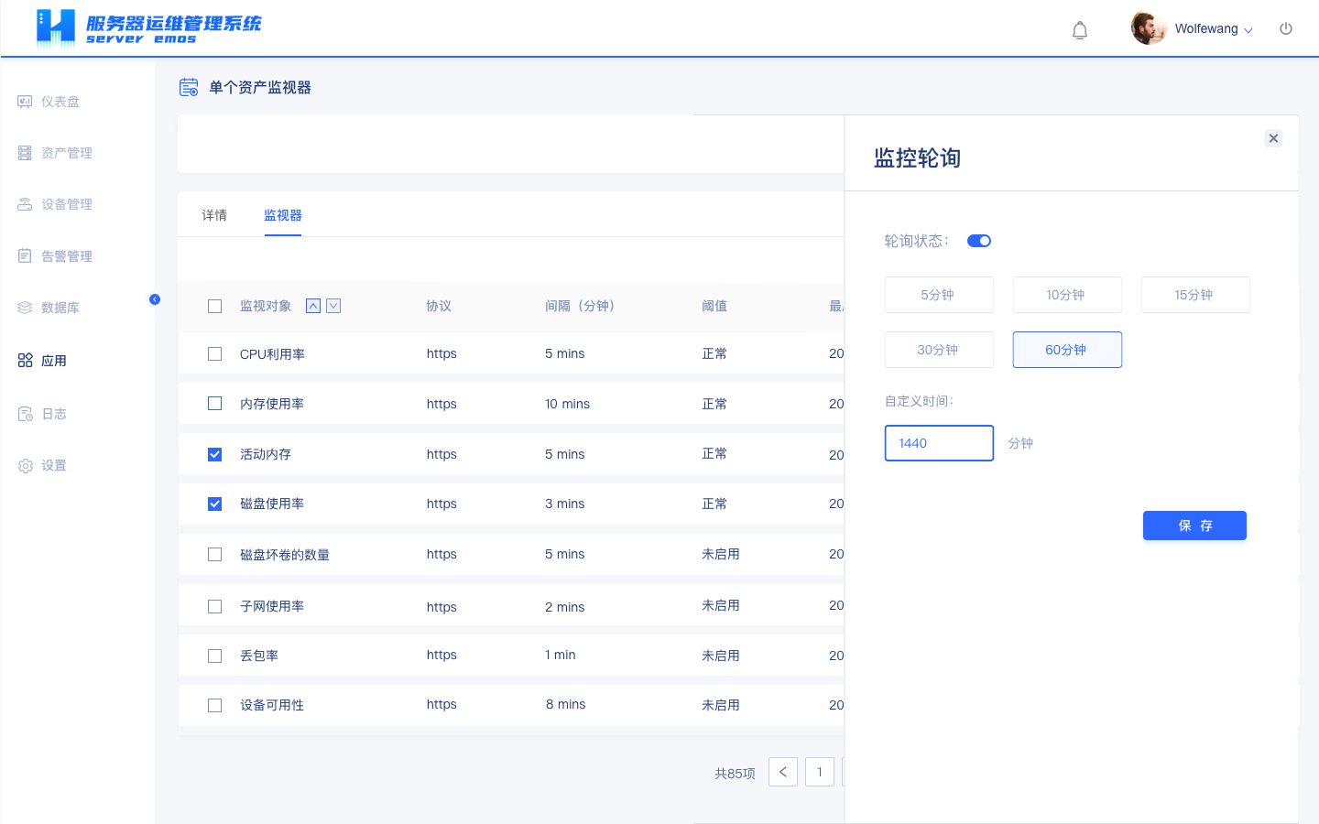1319x824 pixels.
Task: Select the 监视器 tab
Action: click(282, 215)
